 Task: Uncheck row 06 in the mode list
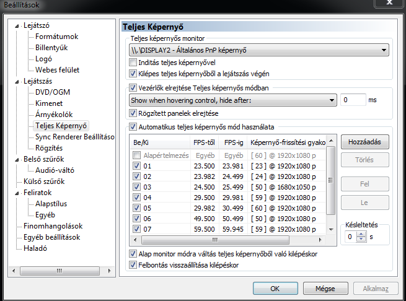pos(136,219)
